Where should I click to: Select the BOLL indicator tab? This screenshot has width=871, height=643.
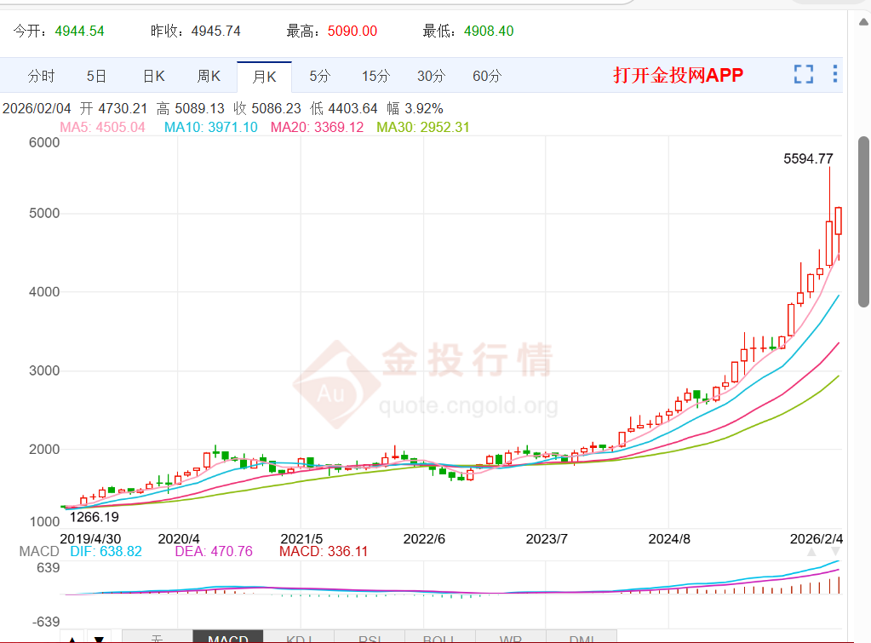[440, 637]
